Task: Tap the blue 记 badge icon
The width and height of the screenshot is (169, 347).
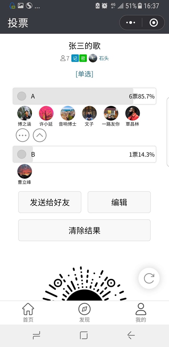Action: (75, 58)
